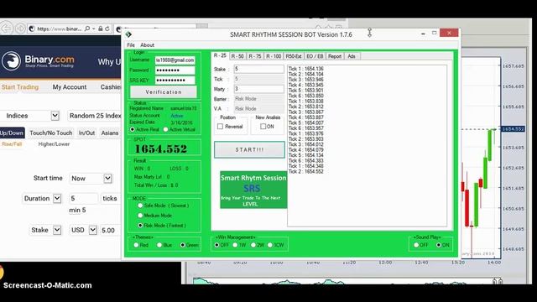Click the address bar padlock icon
Screen dimensions: 537x302
(101, 29)
